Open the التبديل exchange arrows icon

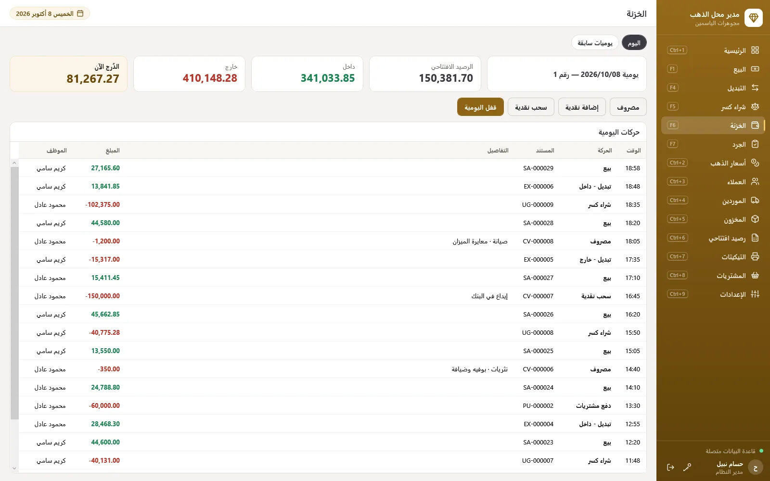(x=755, y=88)
